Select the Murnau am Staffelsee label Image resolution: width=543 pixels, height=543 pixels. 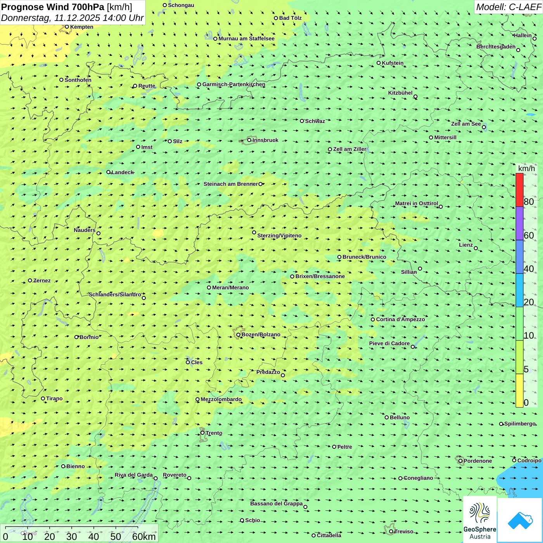click(x=246, y=38)
